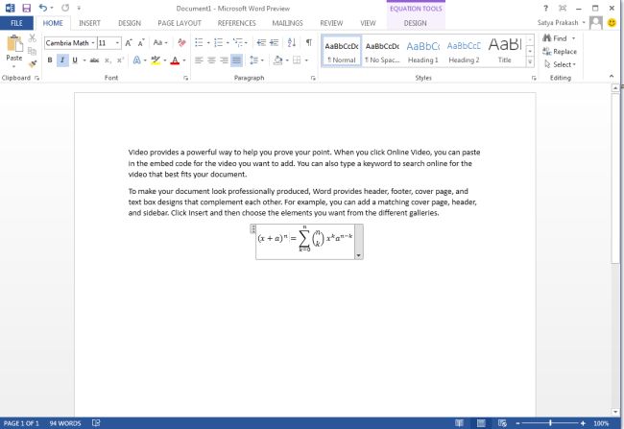624x429 pixels.
Task: Open the Numbering list dropdown
Action: [x=228, y=42]
